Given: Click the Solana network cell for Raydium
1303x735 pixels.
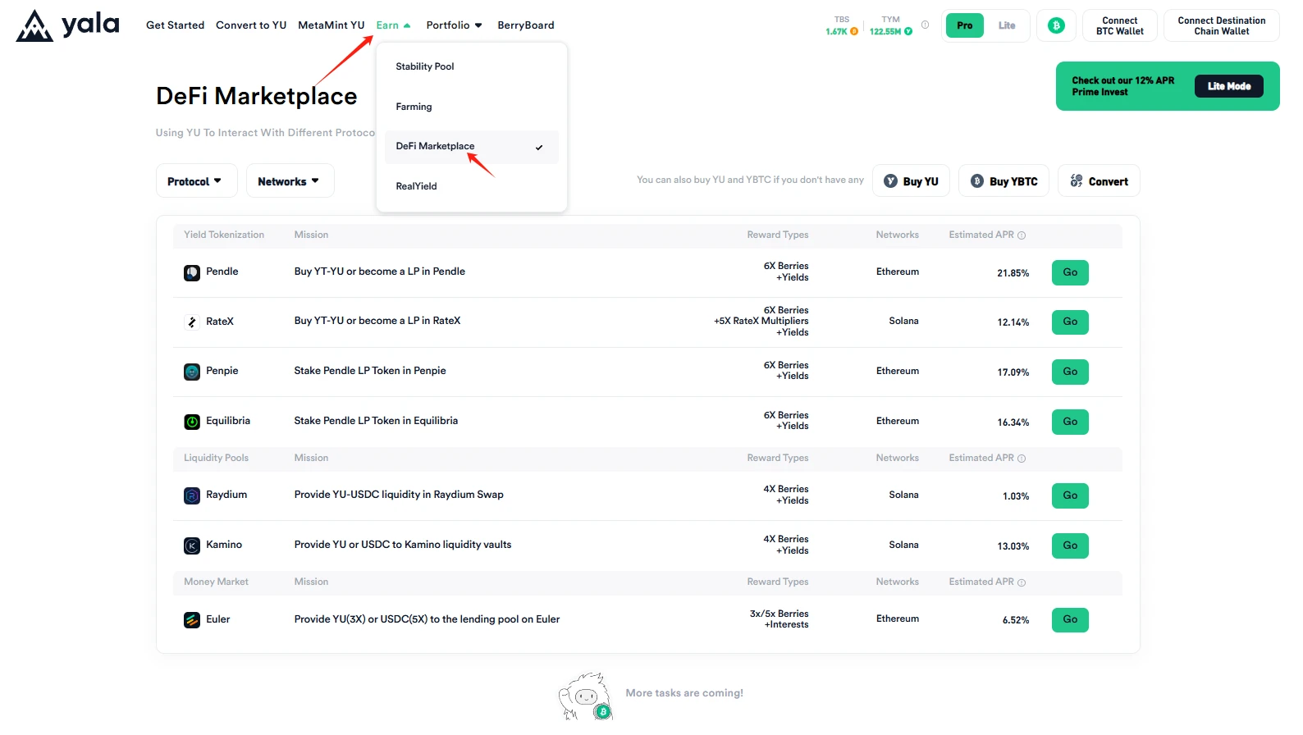Looking at the screenshot, I should tap(903, 495).
